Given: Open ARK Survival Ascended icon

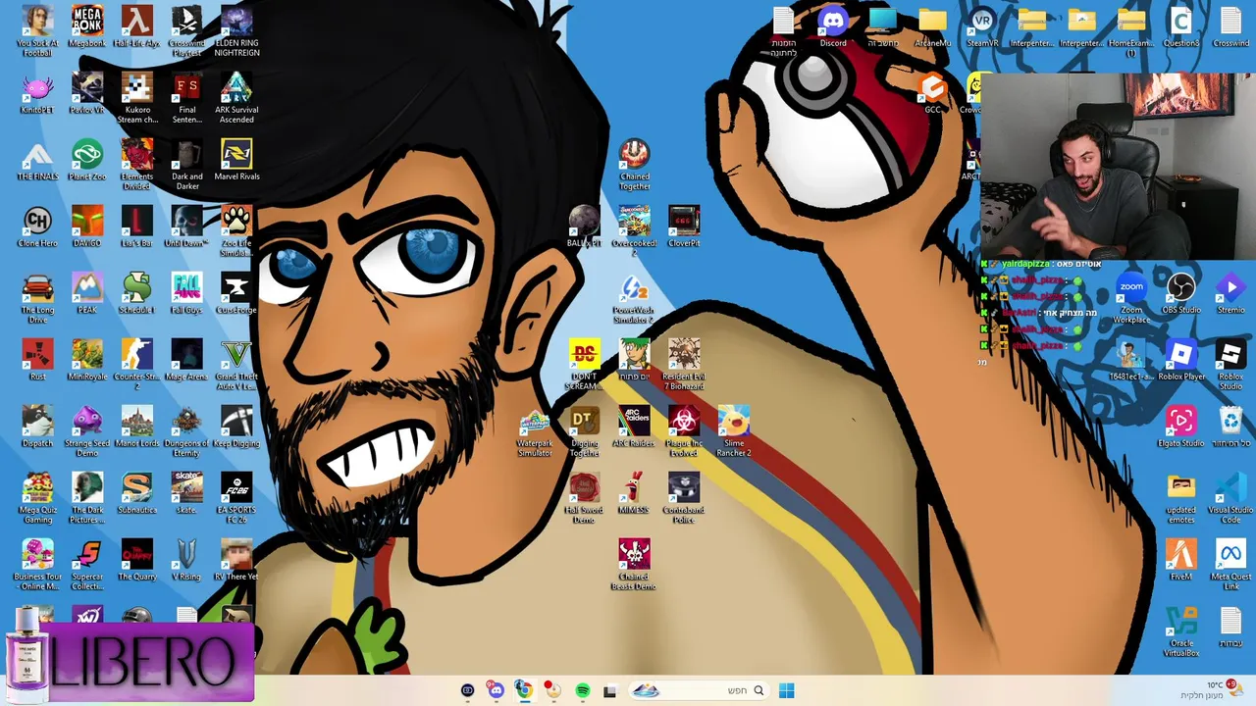Looking at the screenshot, I should [236, 97].
